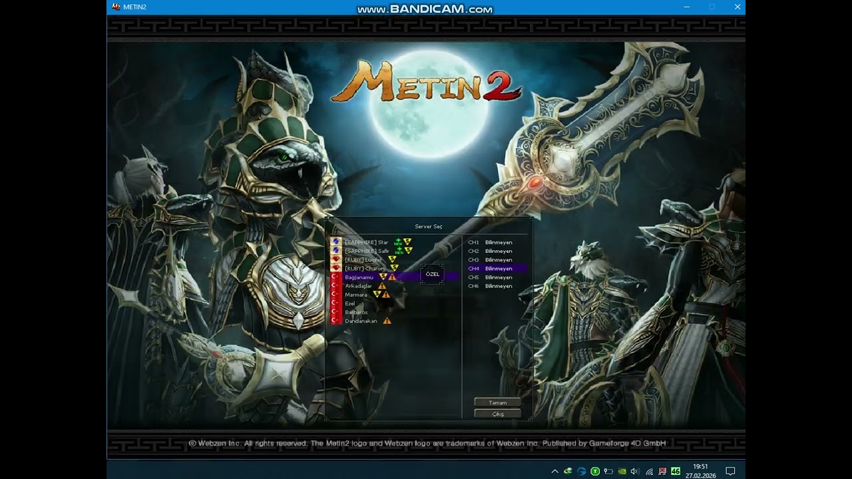
Task: Click the orange warning triangle on Arkadaşlar
Action: [x=382, y=286]
